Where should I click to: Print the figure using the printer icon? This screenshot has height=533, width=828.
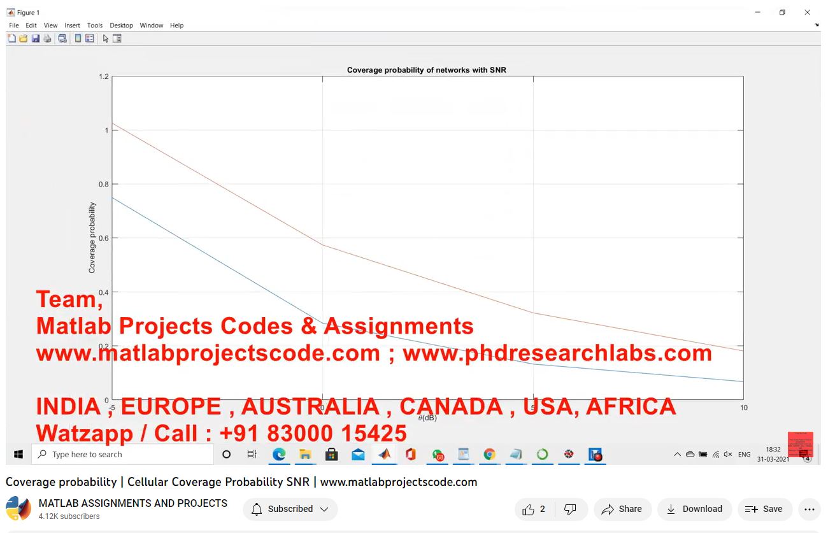tap(47, 39)
